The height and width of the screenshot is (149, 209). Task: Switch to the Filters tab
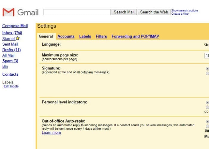(x=101, y=36)
